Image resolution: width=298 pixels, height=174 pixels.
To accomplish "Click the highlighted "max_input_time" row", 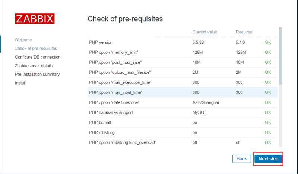I will tap(182, 92).
